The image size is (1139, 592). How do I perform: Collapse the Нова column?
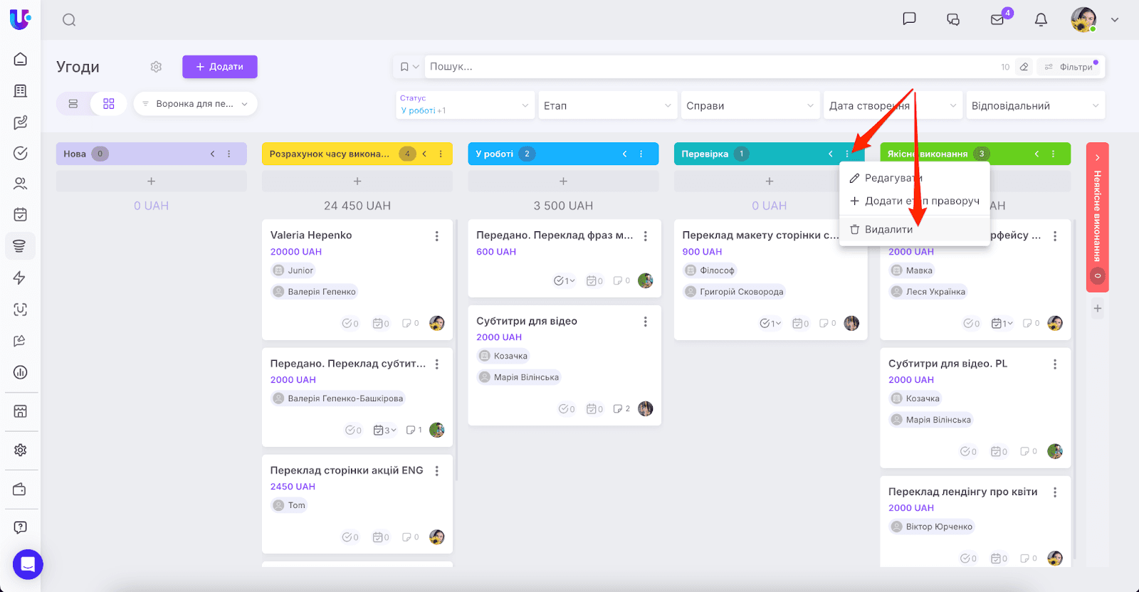click(x=212, y=154)
